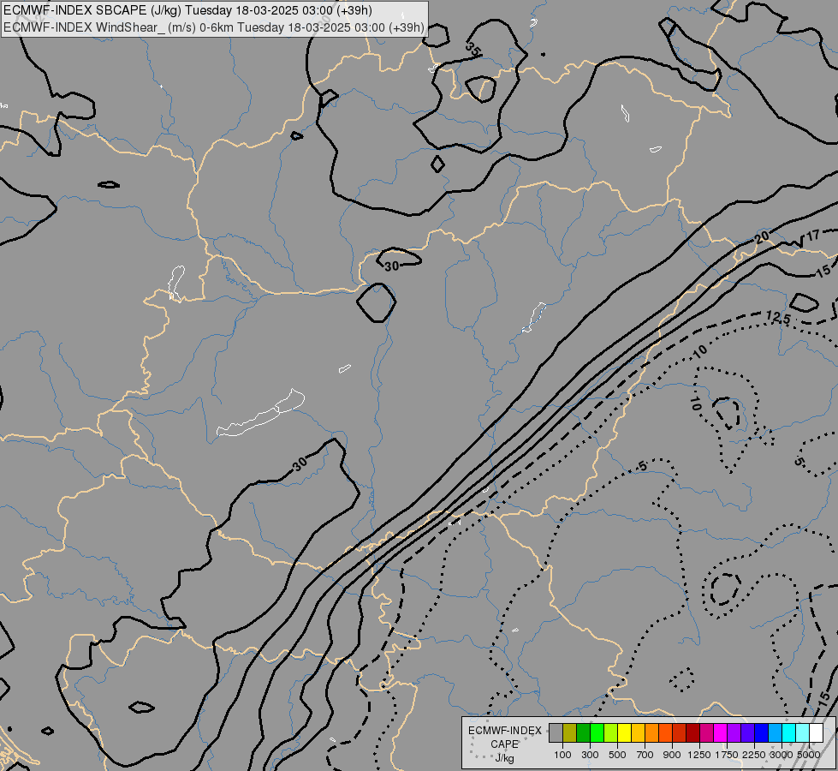Select the pure blue legend swatch
The height and width of the screenshot is (771, 838).
click(761, 732)
